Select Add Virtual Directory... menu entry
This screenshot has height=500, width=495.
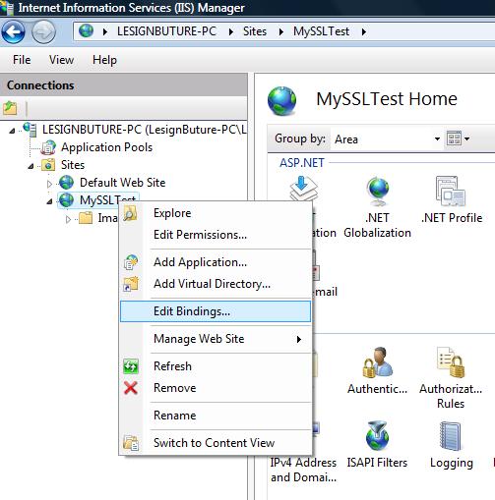(x=216, y=284)
